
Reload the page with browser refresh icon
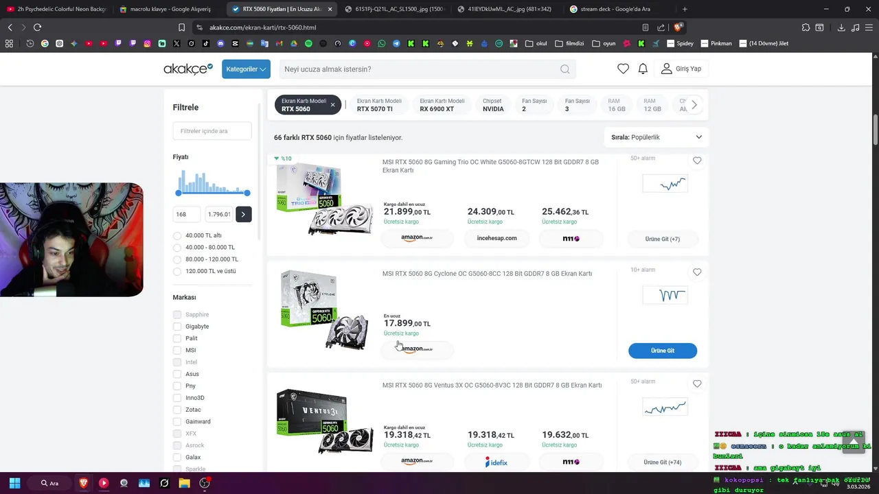pos(37,27)
